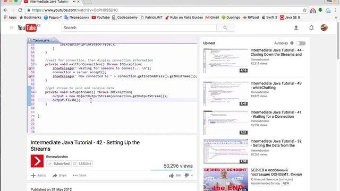Click the 1,330,041 subscriber count

(x=85, y=164)
